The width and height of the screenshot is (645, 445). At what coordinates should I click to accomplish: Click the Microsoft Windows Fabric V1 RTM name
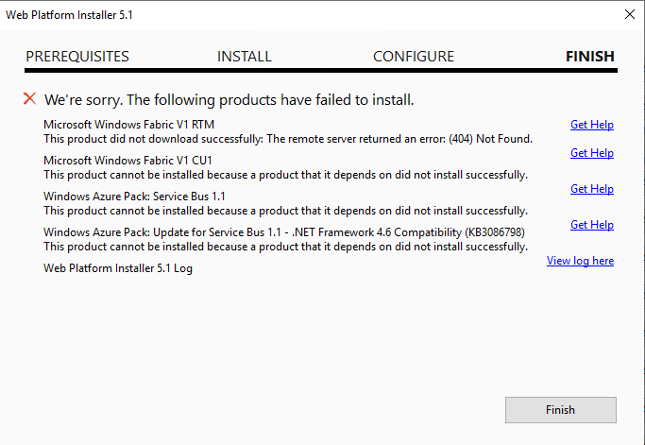[x=128, y=125]
